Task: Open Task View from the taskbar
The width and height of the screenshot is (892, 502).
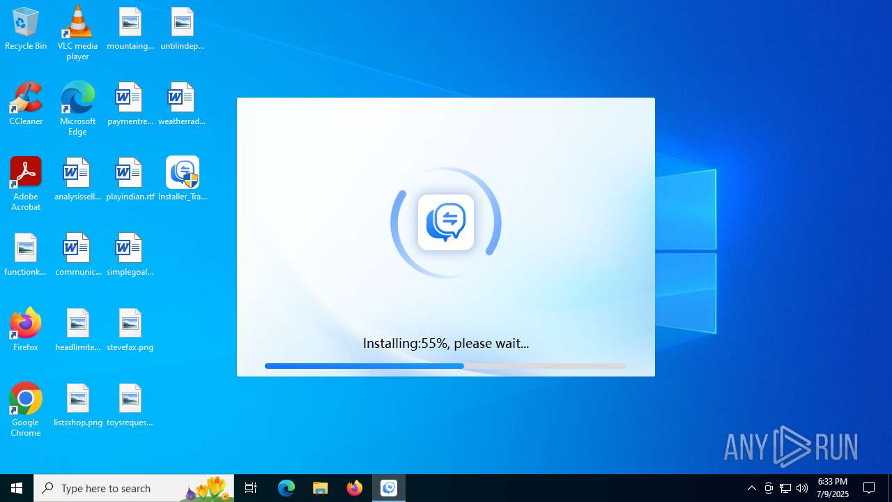Action: tap(251, 488)
